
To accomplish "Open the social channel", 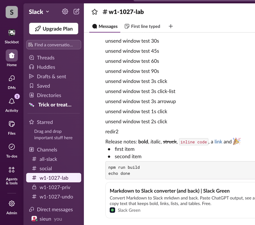I will pyautogui.click(x=54, y=169).
